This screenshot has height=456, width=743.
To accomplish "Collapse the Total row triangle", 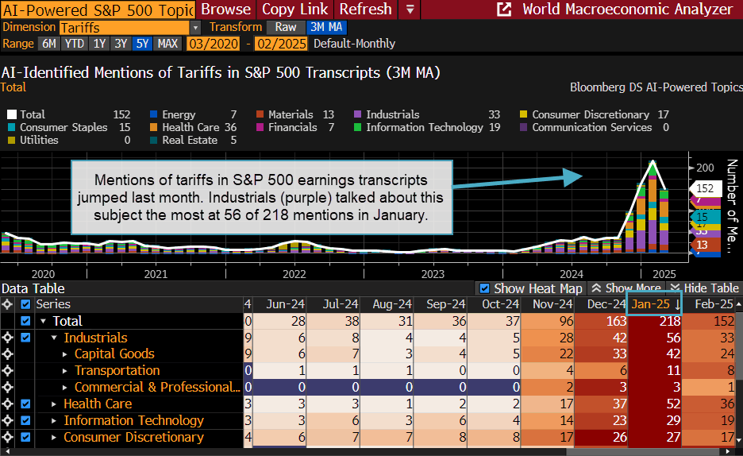I will click(43, 322).
